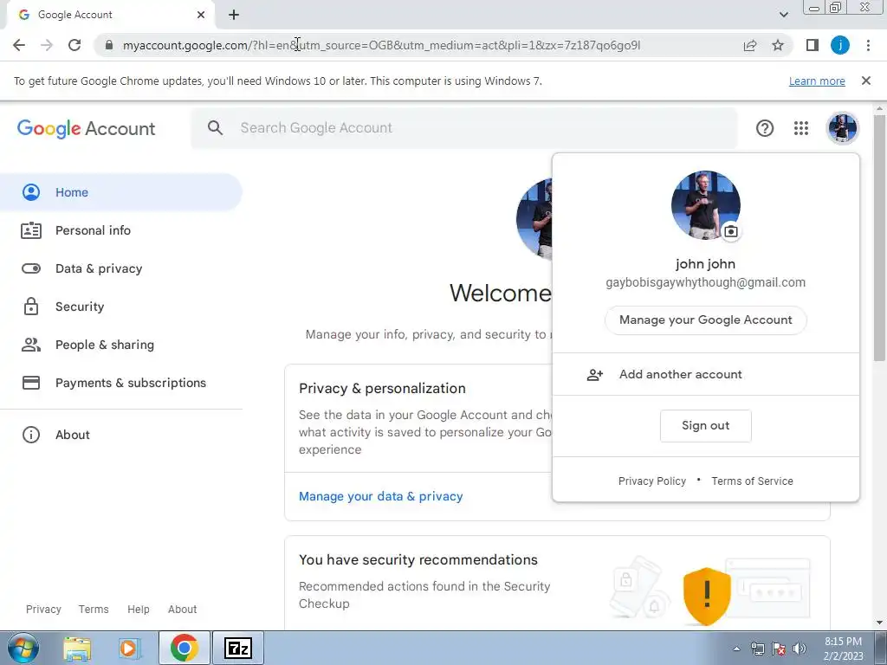Focus the Search Google Account field
This screenshot has height=665, width=887.
coord(464,128)
